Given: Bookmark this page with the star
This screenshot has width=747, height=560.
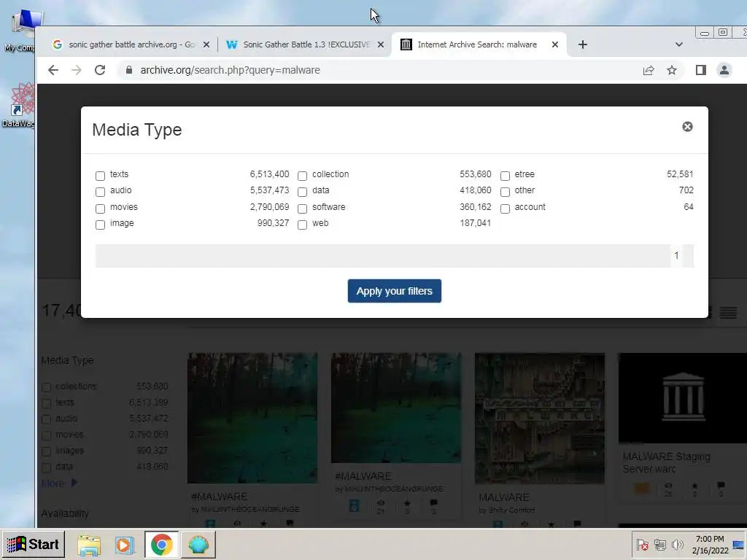Looking at the screenshot, I should click(x=672, y=71).
